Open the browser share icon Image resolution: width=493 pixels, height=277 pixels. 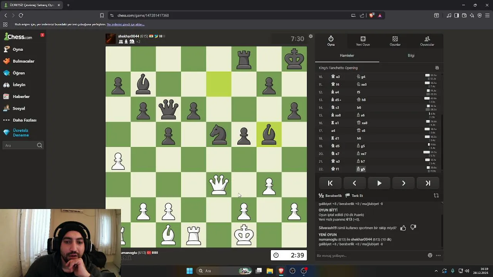pos(362,15)
